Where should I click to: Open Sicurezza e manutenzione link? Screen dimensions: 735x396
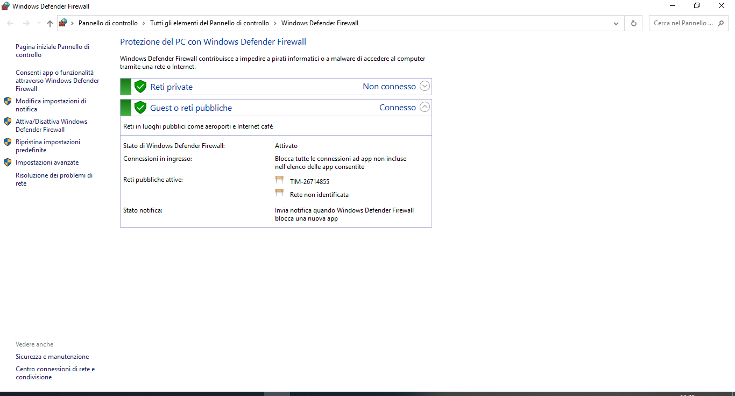click(x=52, y=357)
